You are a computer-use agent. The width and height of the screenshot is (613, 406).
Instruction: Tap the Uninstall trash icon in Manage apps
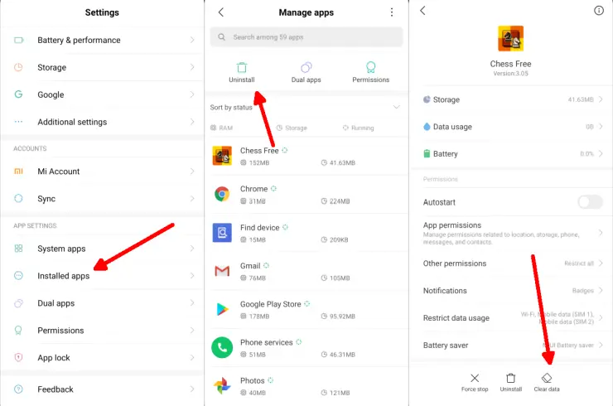(242, 67)
